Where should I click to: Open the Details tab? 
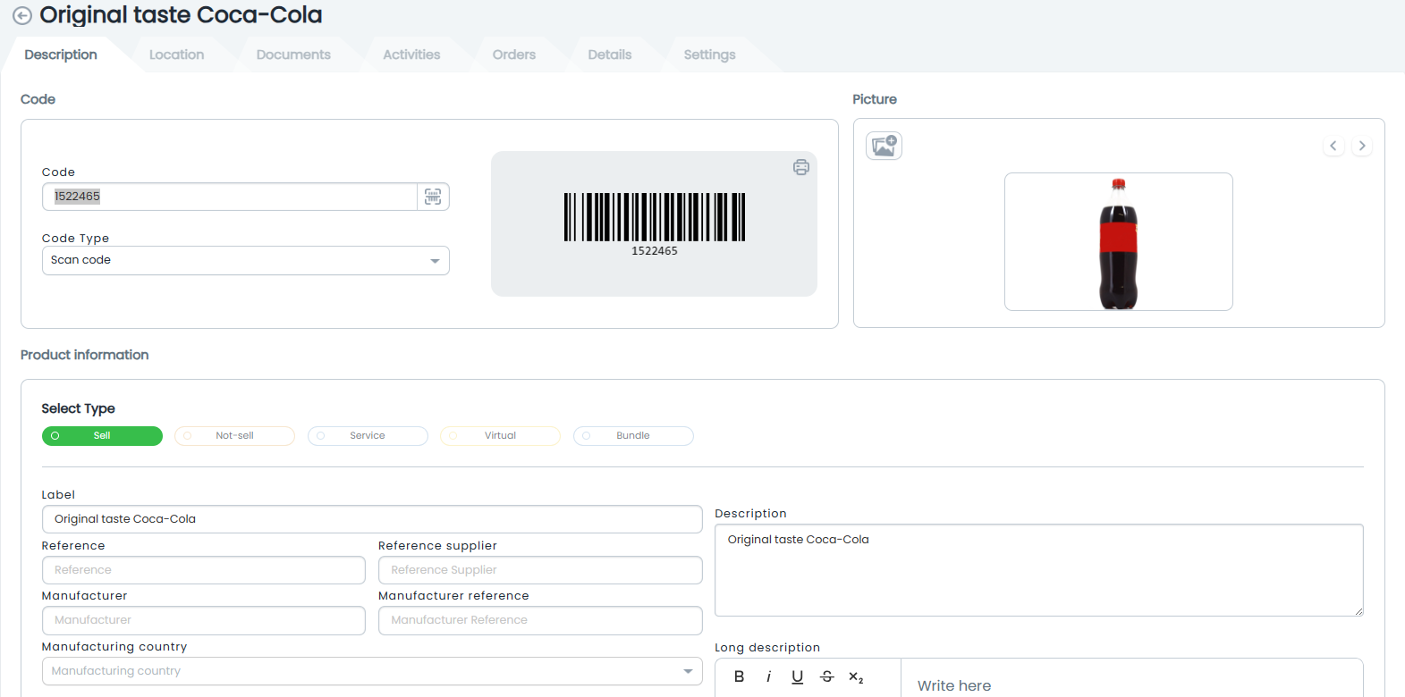[610, 55]
